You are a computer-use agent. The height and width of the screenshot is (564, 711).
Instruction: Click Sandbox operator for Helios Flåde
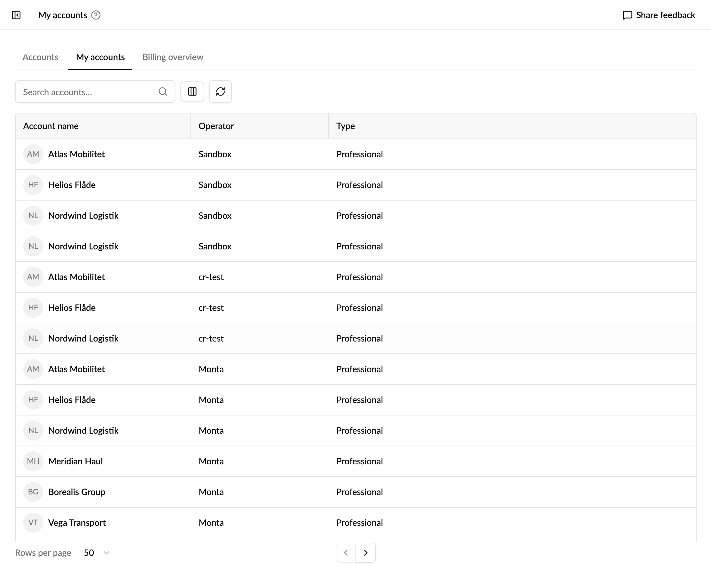click(215, 185)
